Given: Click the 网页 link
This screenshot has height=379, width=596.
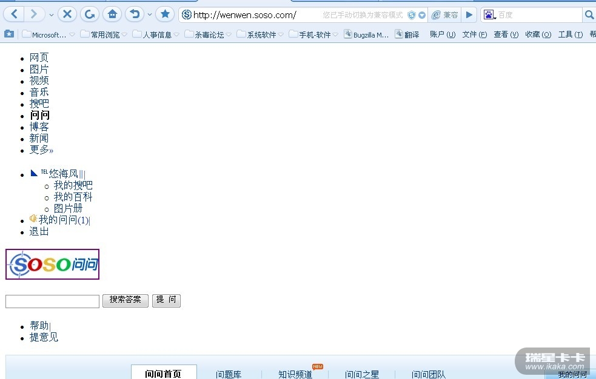Looking at the screenshot, I should tap(39, 58).
